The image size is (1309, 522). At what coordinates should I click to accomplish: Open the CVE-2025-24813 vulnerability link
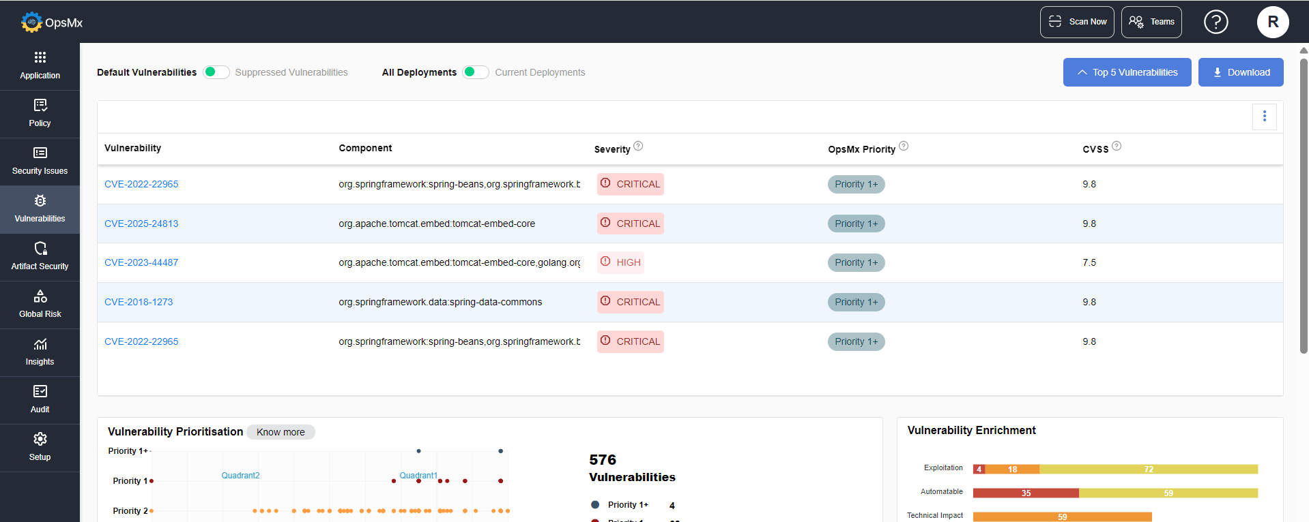coord(141,224)
